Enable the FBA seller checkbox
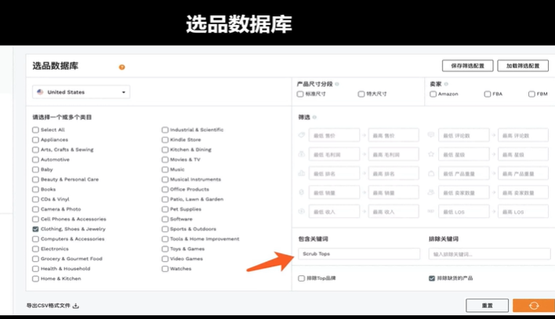 click(488, 94)
